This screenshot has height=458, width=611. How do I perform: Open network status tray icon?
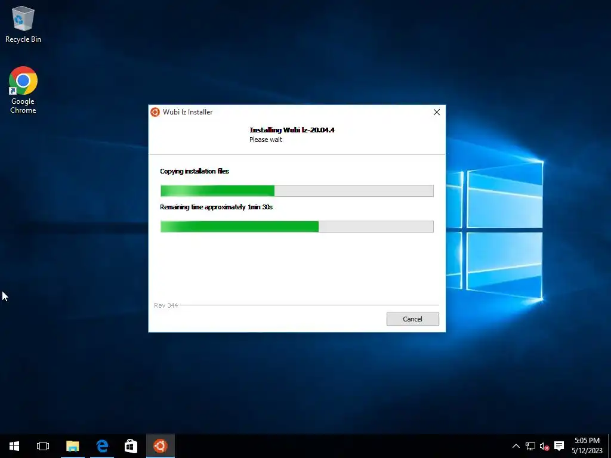point(530,446)
